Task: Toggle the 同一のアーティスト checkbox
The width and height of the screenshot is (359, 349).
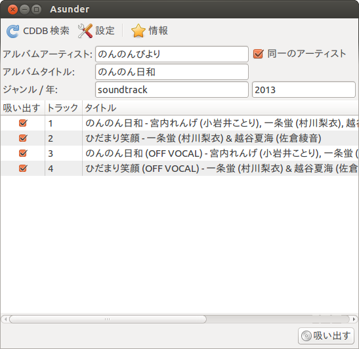Action: (x=259, y=54)
